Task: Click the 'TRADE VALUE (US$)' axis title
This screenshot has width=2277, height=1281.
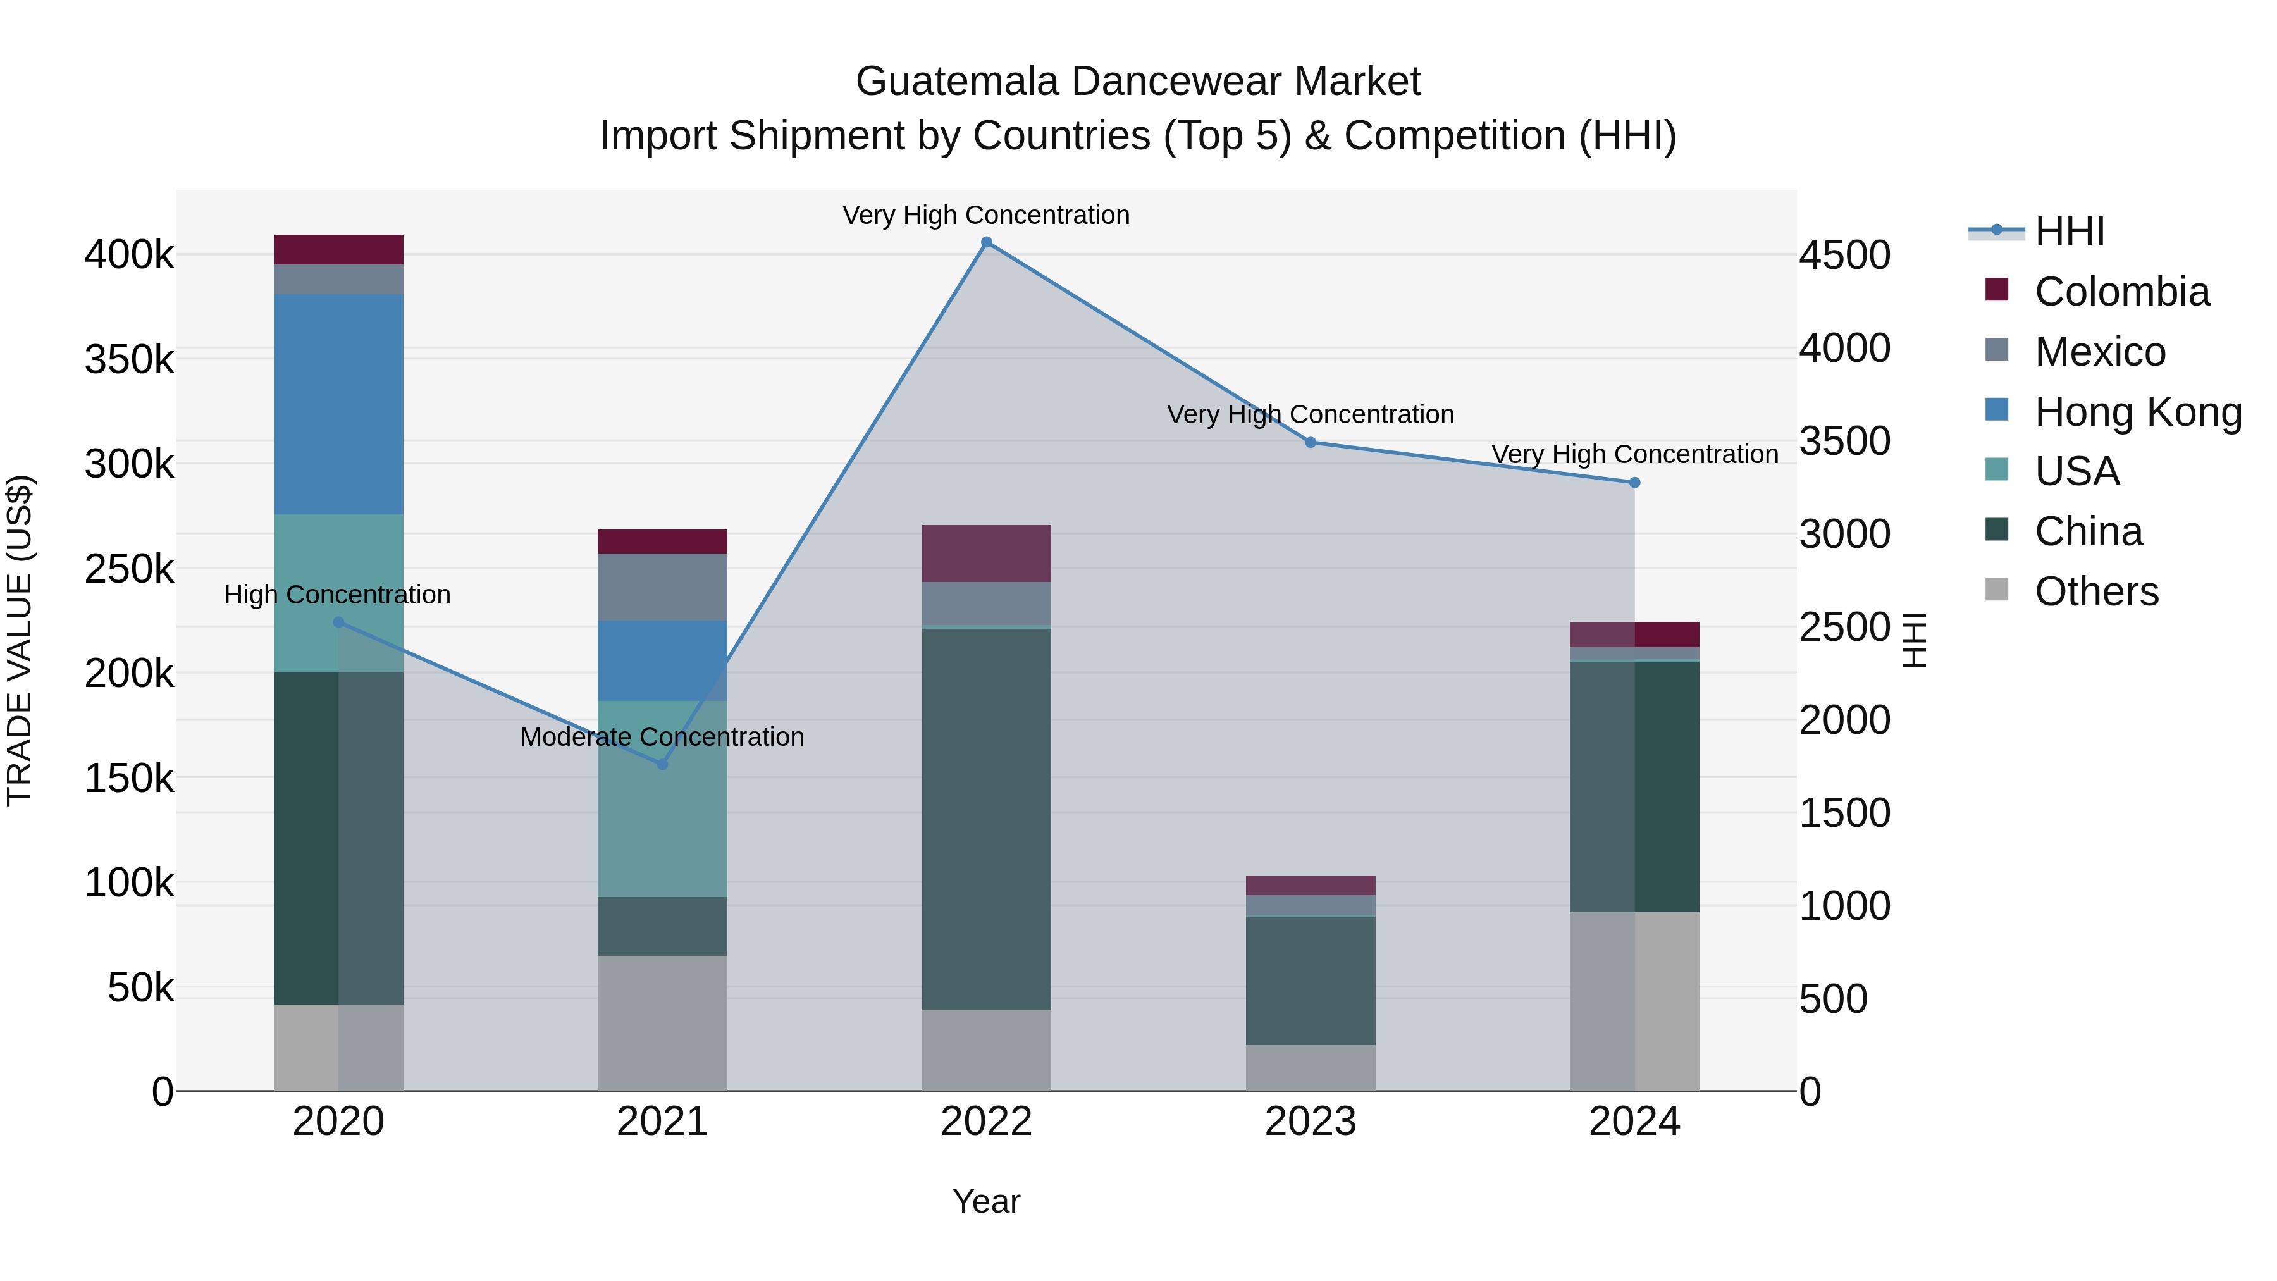Action: 20,640
